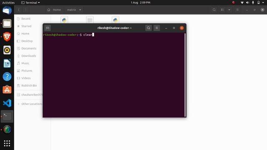Launch Brave browser from the dock
The width and height of the screenshot is (267, 150).
pos(7,37)
